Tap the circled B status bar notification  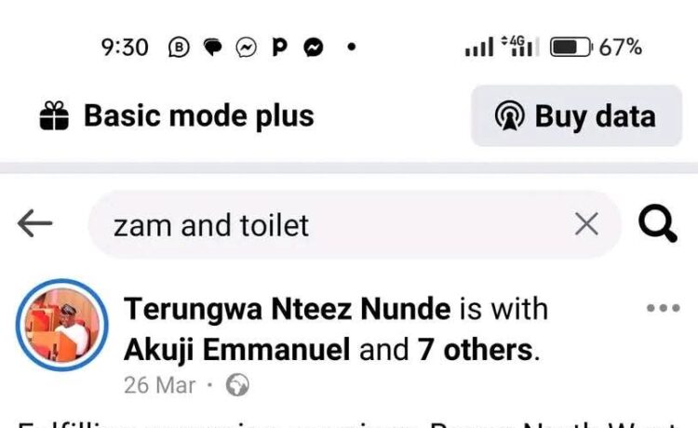point(180,47)
